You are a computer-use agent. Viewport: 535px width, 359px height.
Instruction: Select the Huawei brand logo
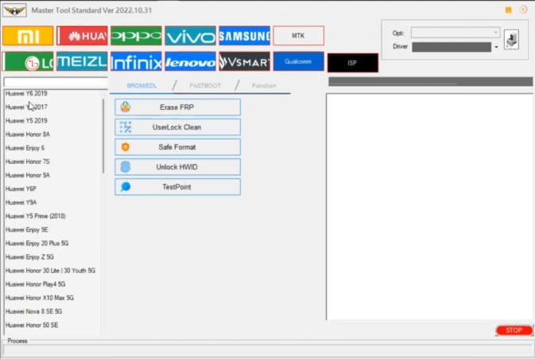click(82, 36)
